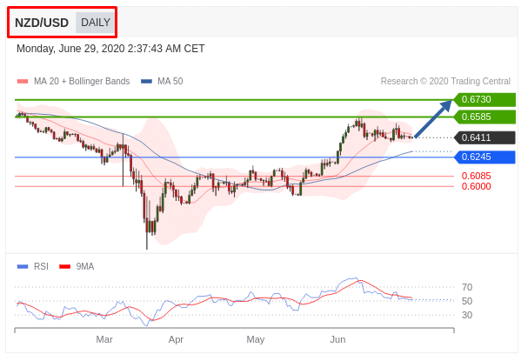Screen dimensions: 521x361
Task: Click the 0.6000 red support level
Action: 476,186
